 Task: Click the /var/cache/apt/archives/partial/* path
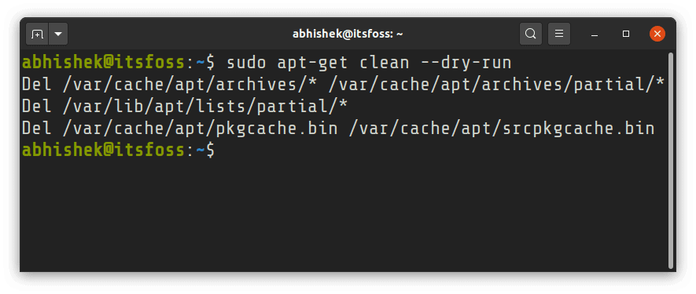(x=495, y=85)
